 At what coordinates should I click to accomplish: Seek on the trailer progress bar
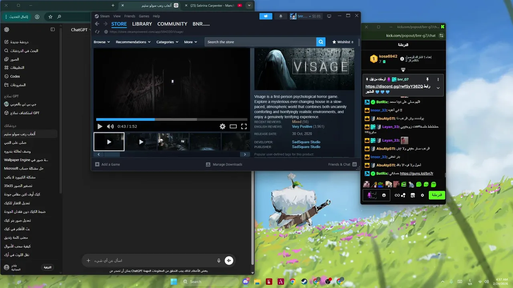(172, 119)
